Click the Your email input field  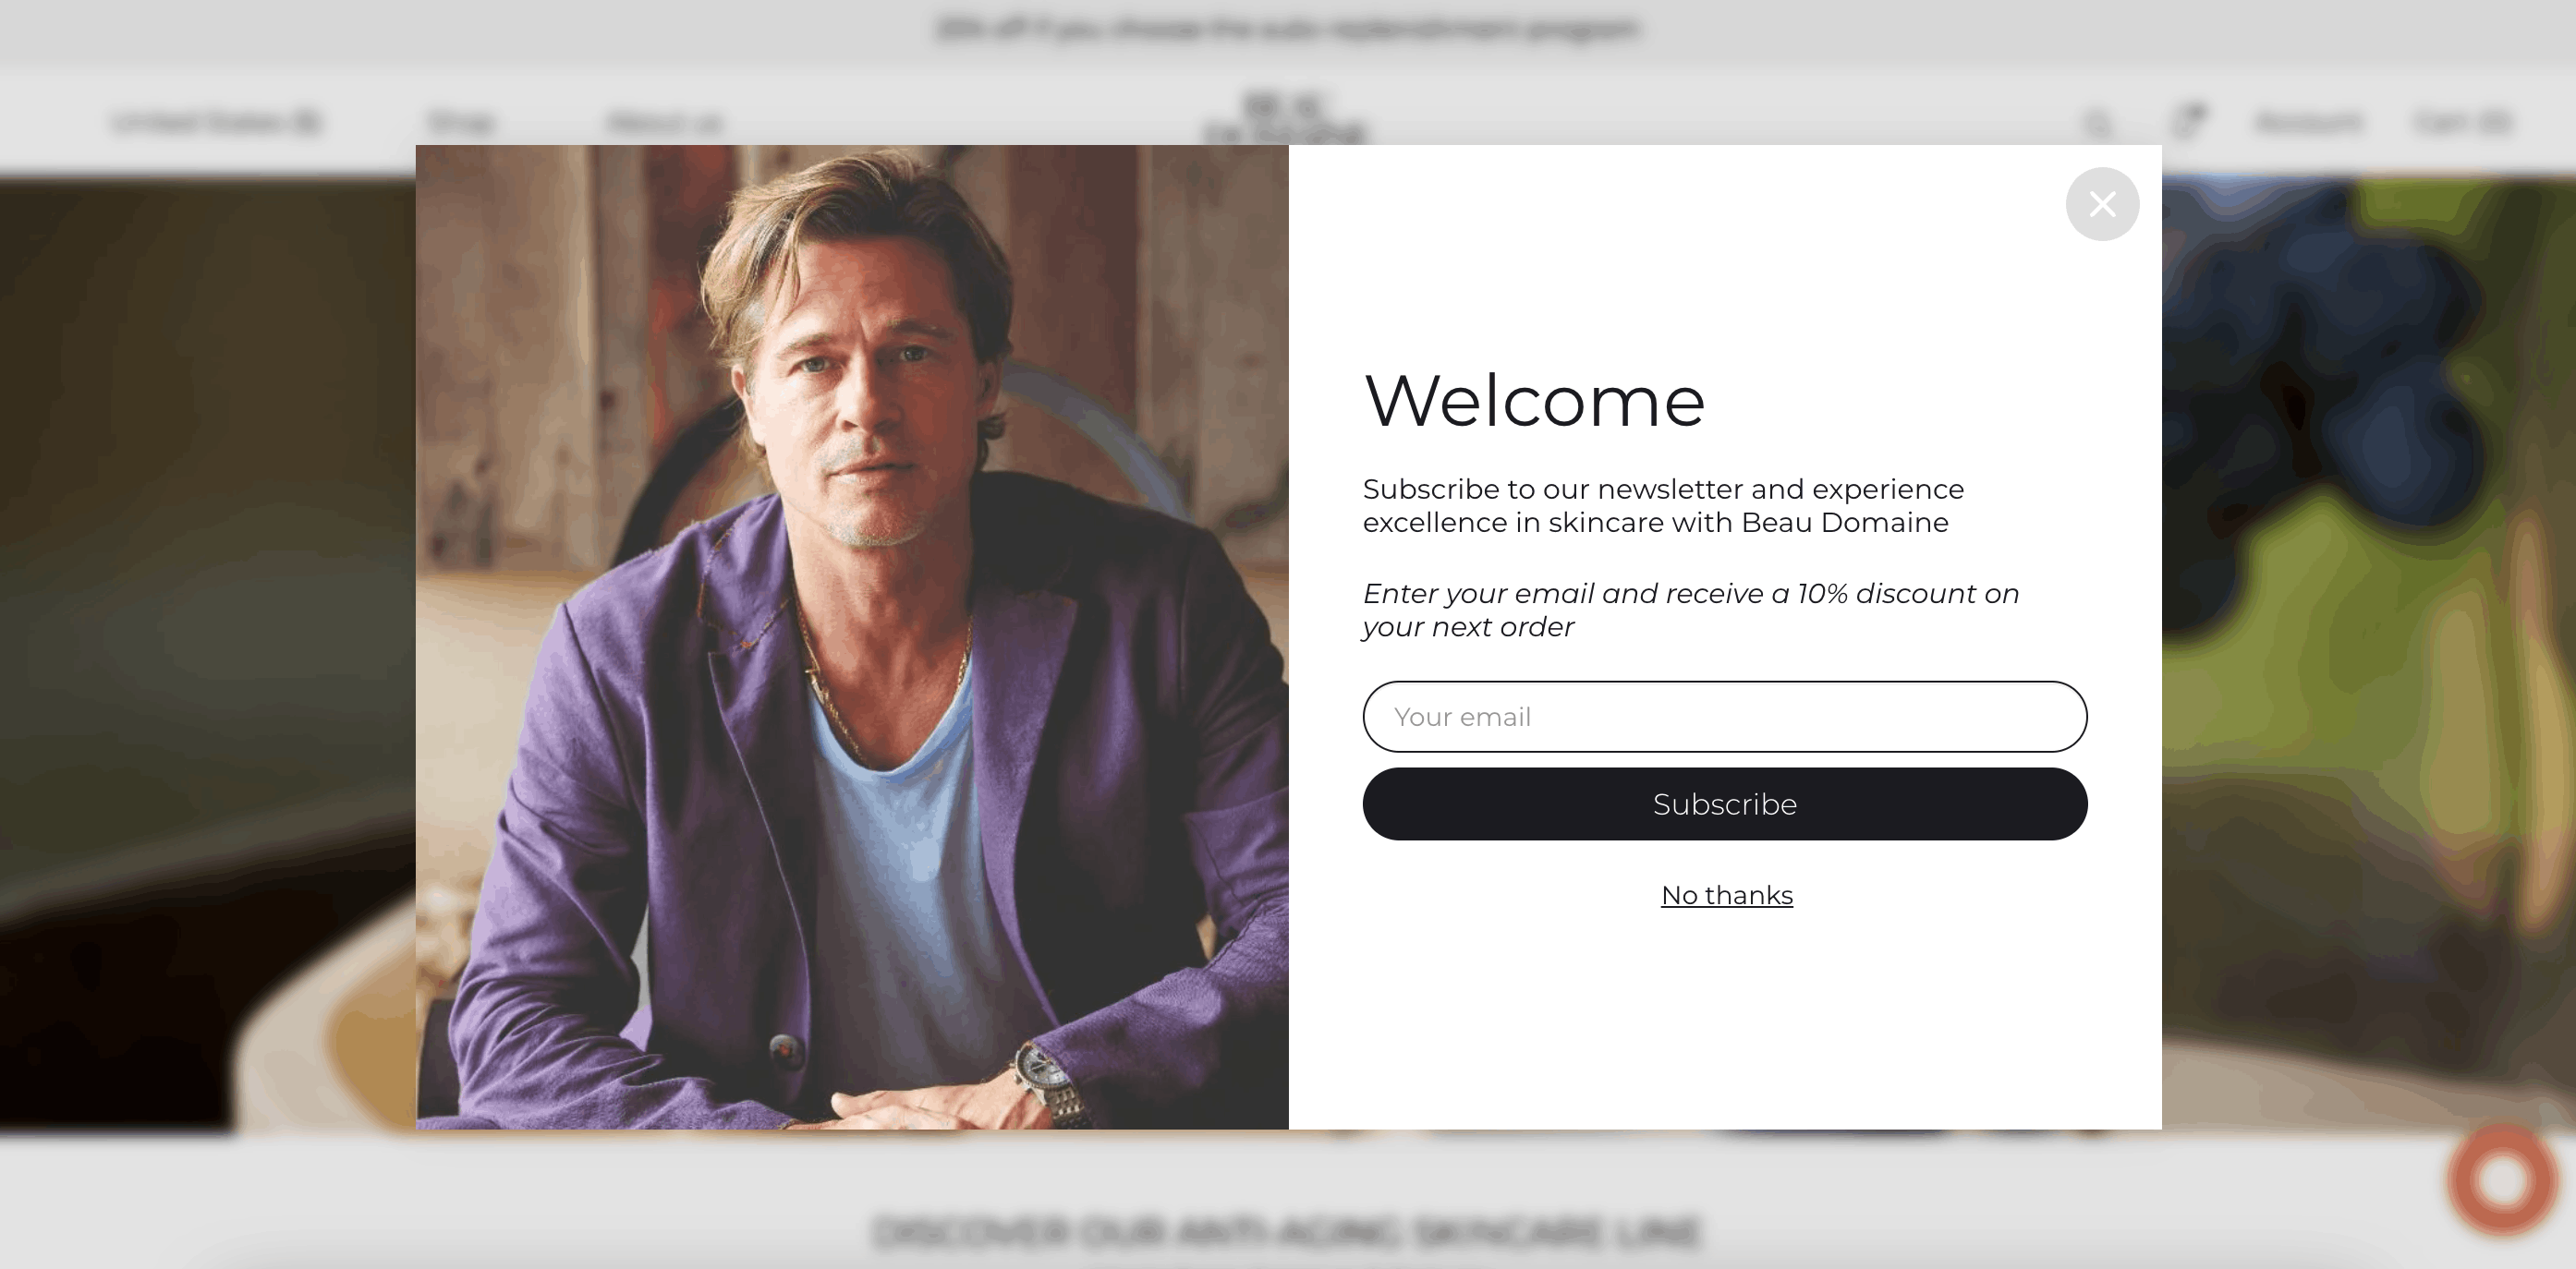point(1724,717)
